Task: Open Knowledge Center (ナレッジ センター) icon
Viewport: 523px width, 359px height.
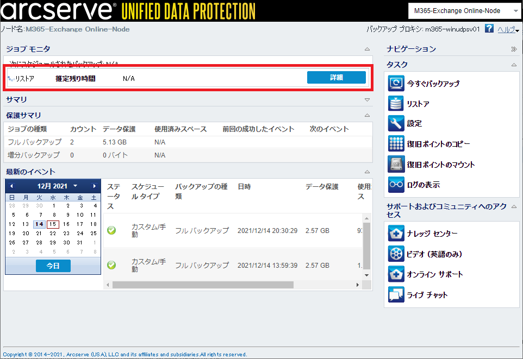Action: 396,234
